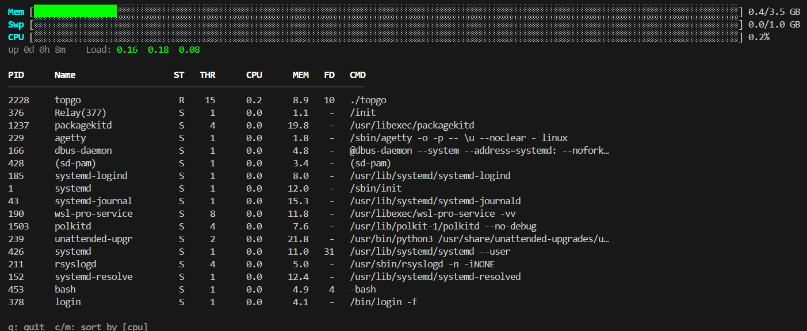This screenshot has height=331, width=807.
Task: Select the systemd-logind process name
Action: pos(91,176)
